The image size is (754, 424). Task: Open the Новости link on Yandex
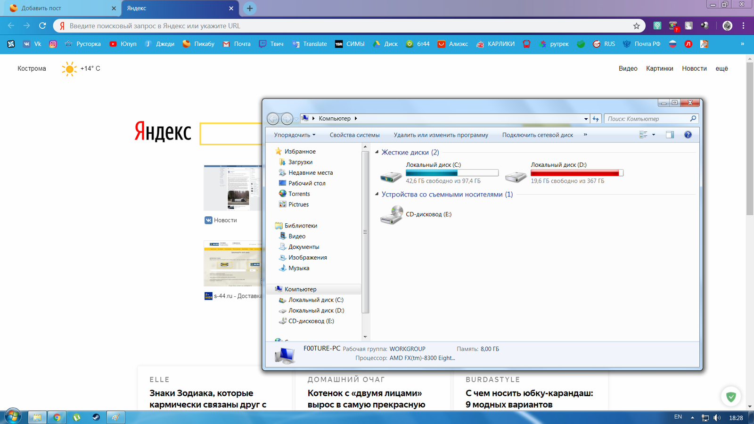(x=694, y=68)
